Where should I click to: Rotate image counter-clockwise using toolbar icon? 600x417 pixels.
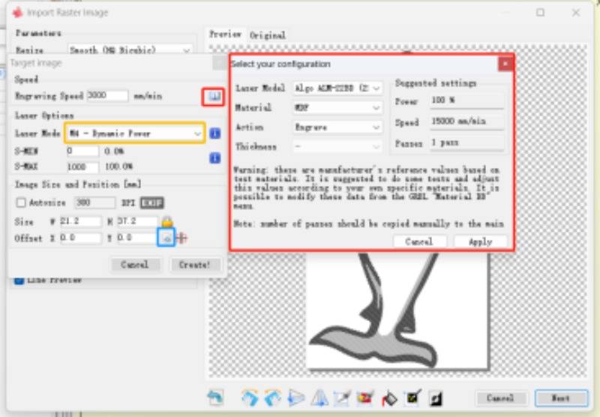pos(272,397)
